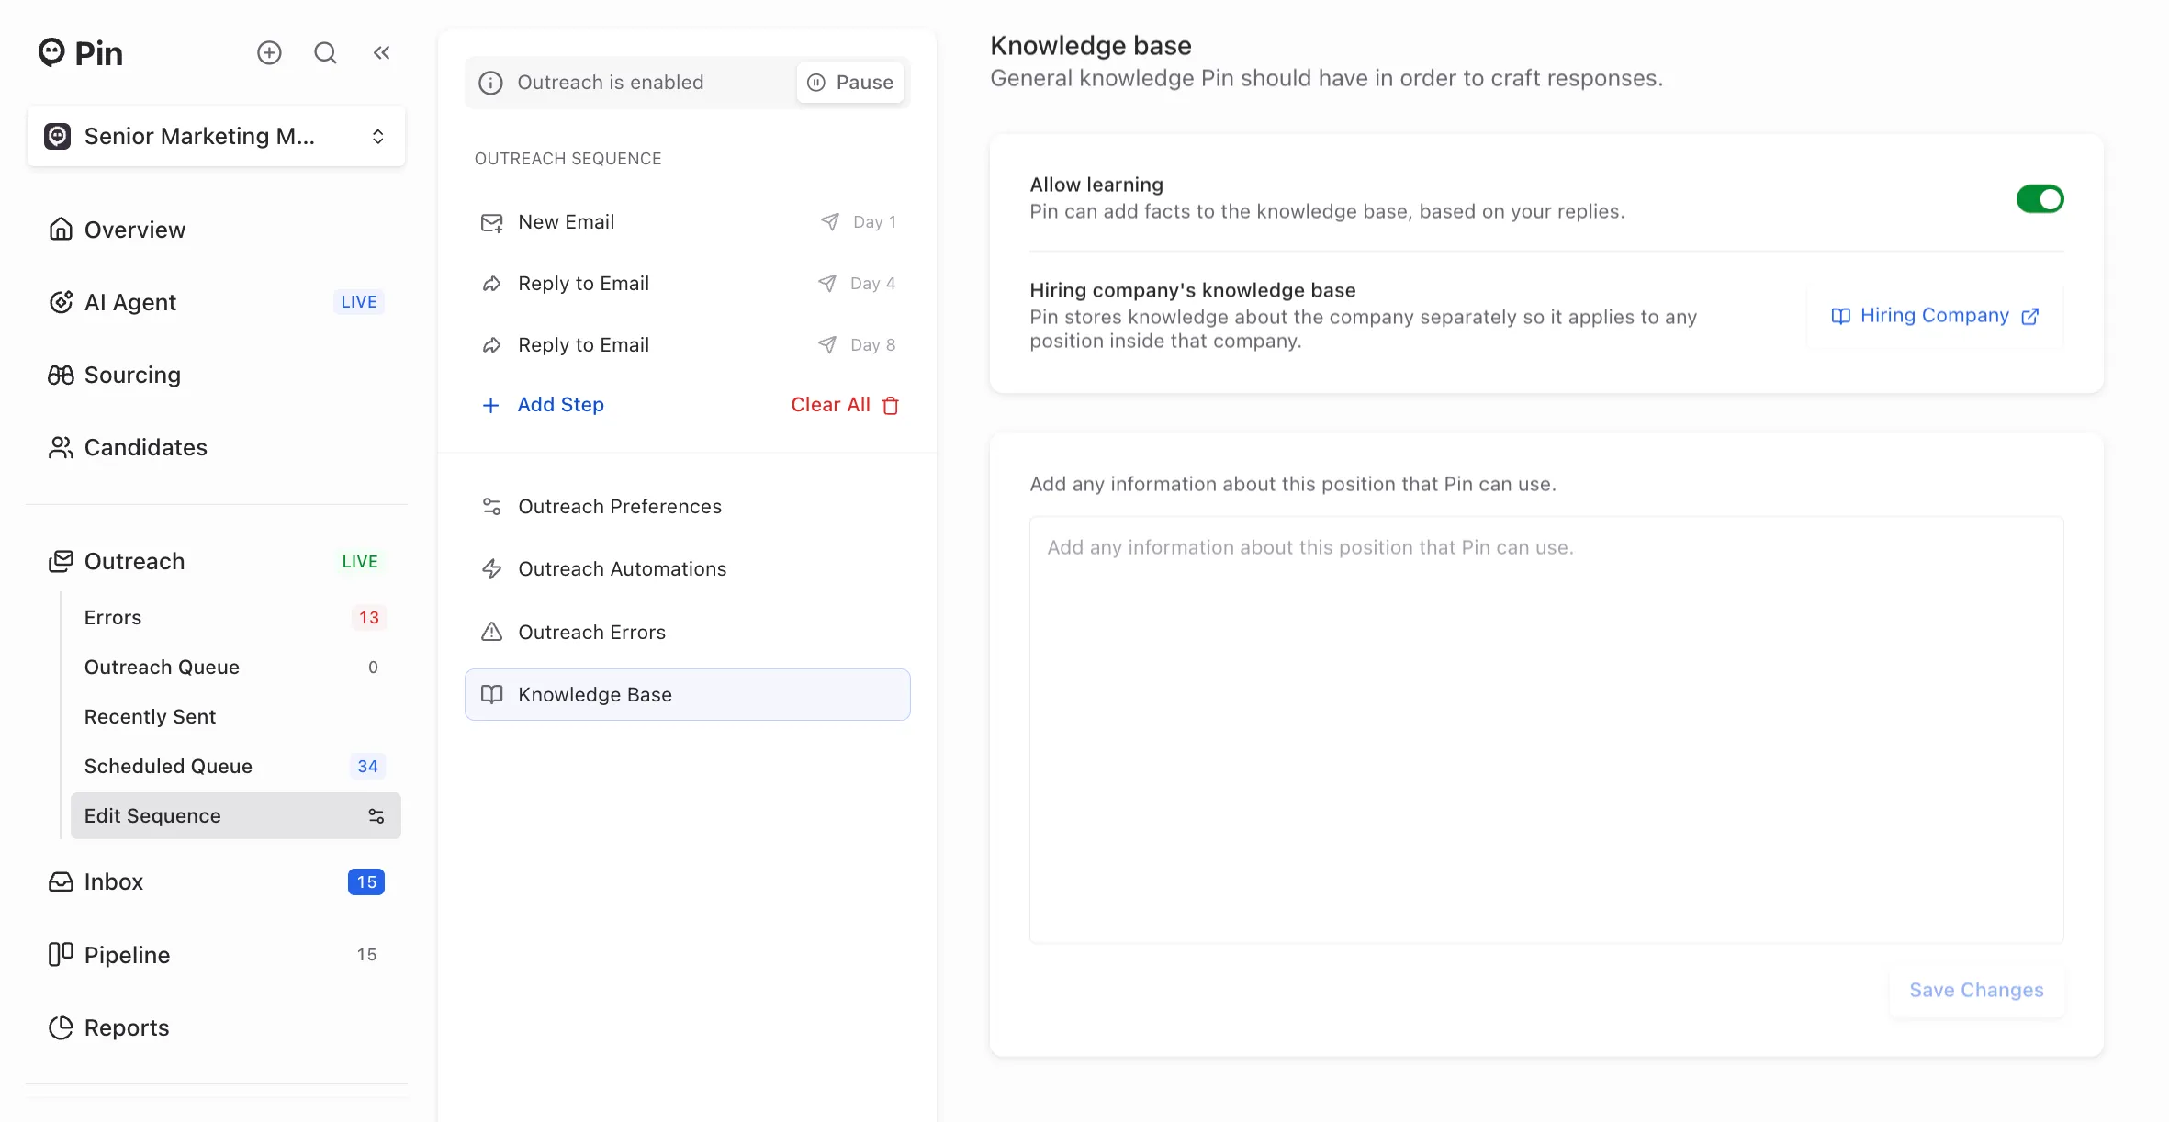2169x1122 pixels.
Task: Open Outreach Preferences
Action: pos(687,507)
